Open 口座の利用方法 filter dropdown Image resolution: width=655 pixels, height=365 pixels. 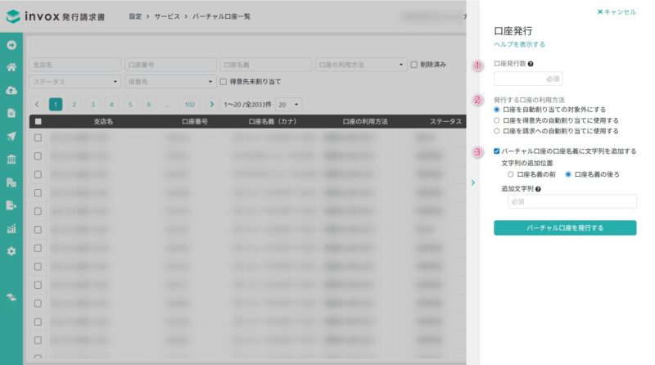[x=361, y=65]
